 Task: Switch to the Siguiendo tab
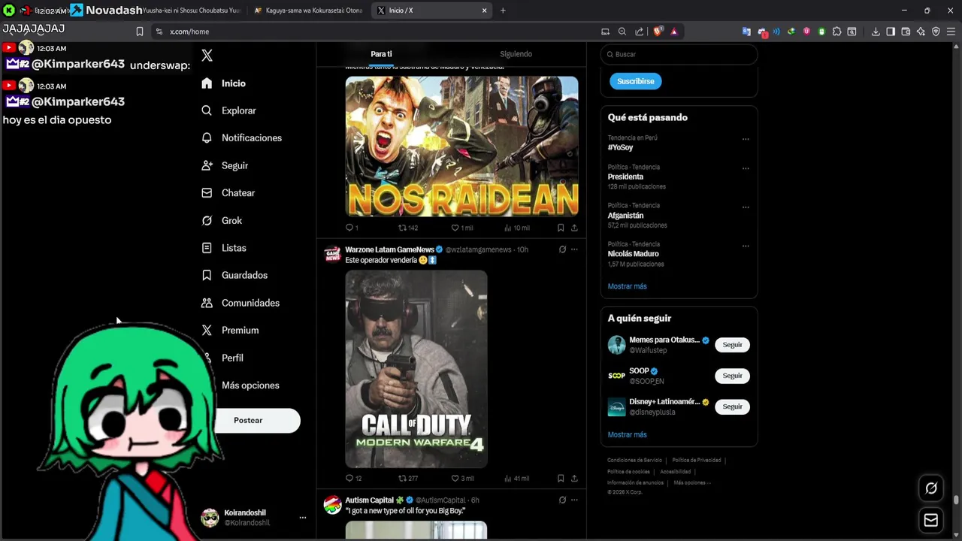[x=516, y=54]
